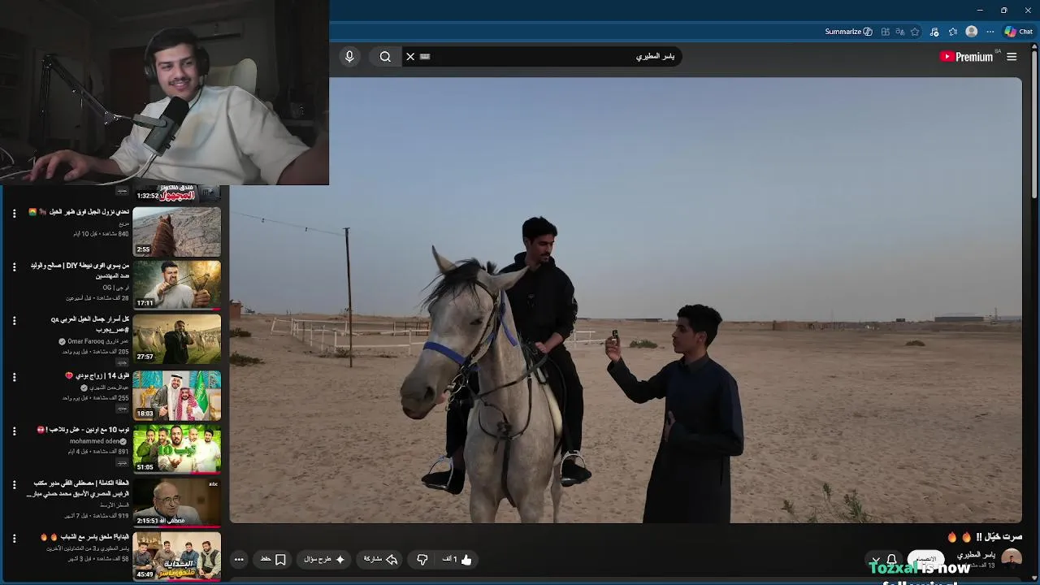Open the favorites list icon
Screen dimensions: 1040x585
click(x=953, y=32)
